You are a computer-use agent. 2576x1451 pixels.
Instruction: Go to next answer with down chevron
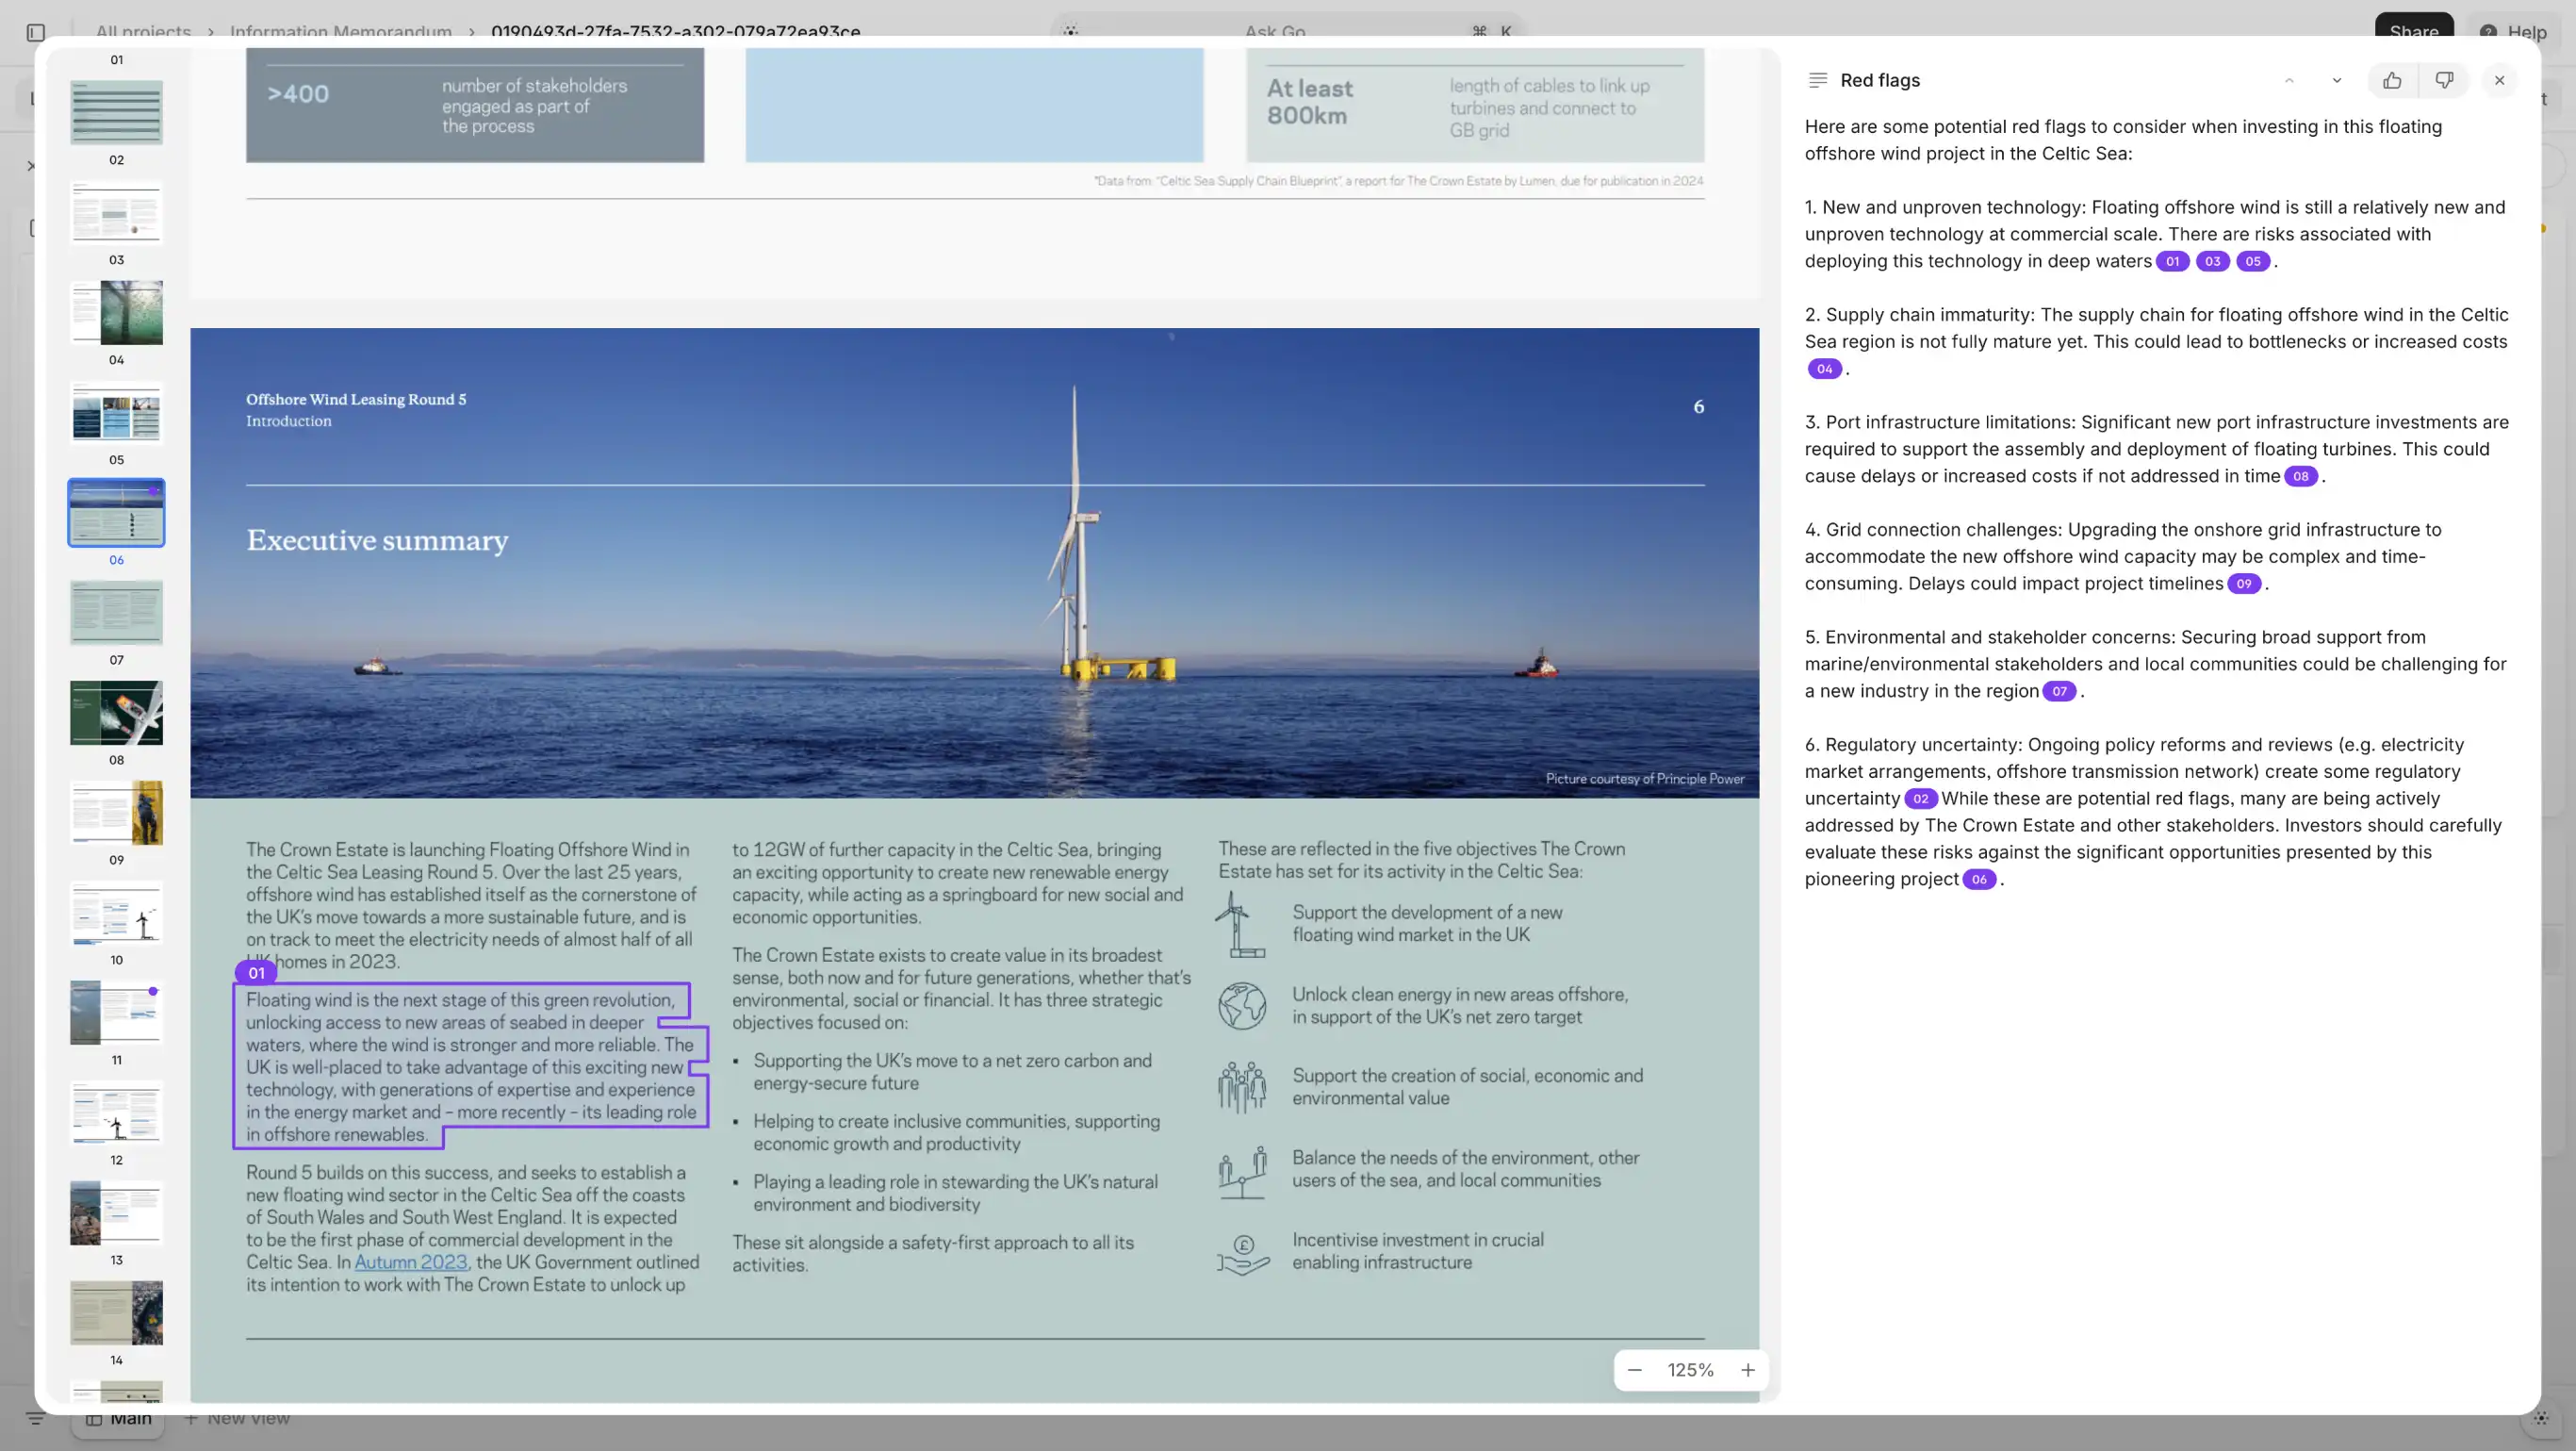[2337, 80]
